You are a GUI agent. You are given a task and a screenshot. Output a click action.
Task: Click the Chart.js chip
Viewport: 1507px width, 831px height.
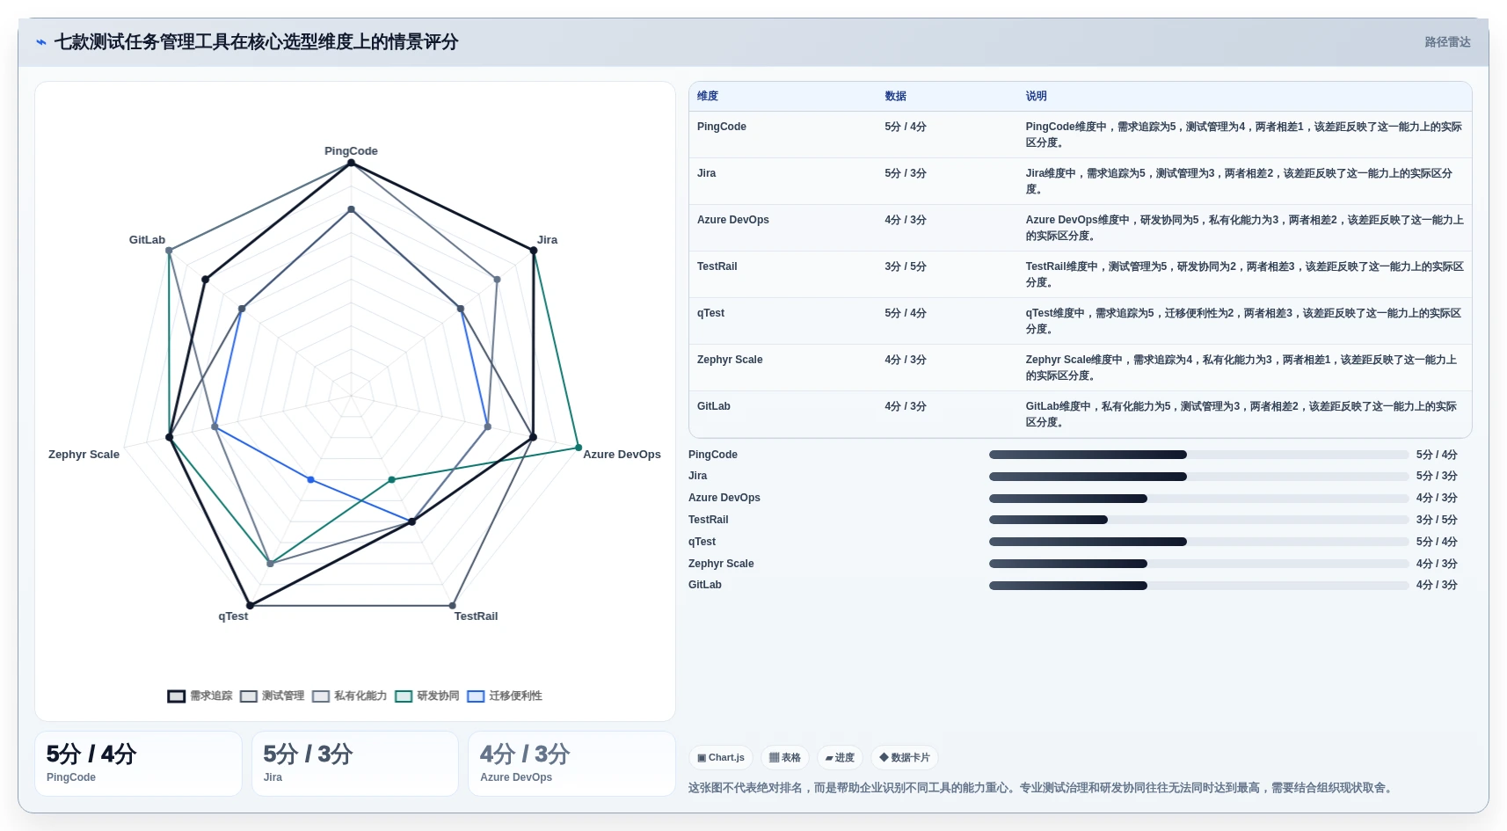point(721,757)
